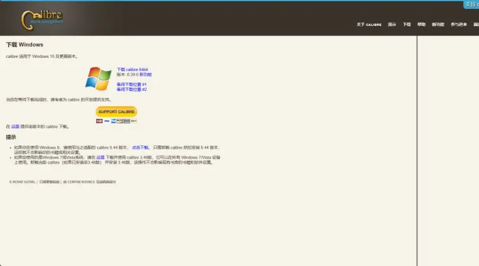The height and width of the screenshot is (266, 479).
Task: Click the payment card icons below Support button
Action: [x=116, y=121]
